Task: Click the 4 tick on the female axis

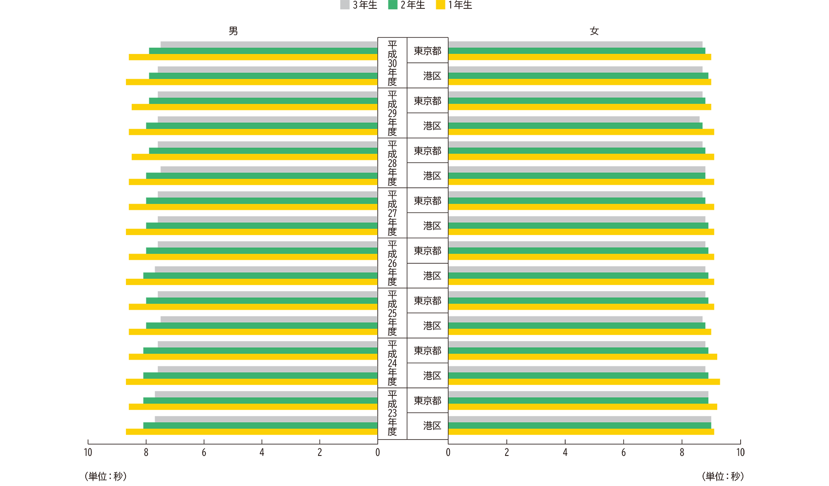Action: click(x=565, y=452)
